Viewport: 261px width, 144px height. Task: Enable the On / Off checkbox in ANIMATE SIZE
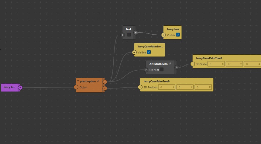162,69
